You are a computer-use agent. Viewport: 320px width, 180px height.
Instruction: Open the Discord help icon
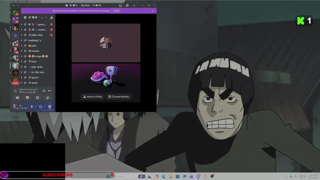127,5
